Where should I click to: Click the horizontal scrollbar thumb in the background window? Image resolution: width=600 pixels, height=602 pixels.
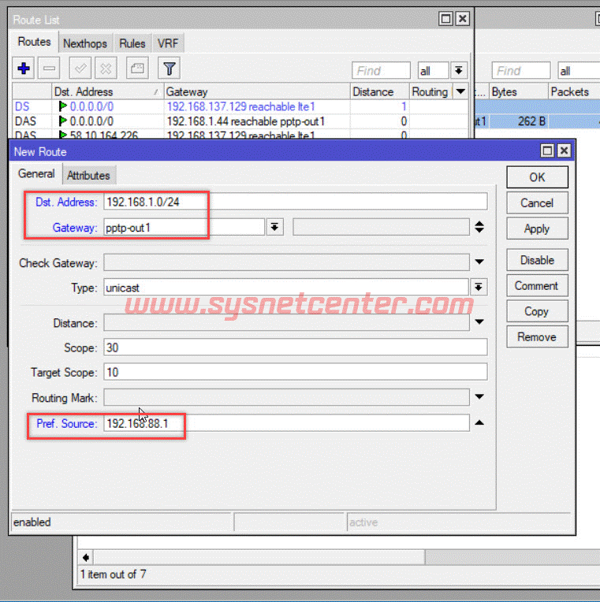[259, 557]
